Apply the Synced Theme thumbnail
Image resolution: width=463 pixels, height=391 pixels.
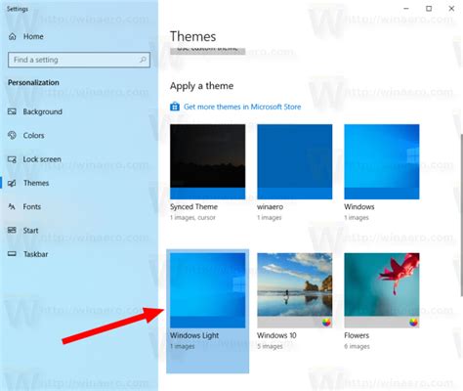(208, 161)
